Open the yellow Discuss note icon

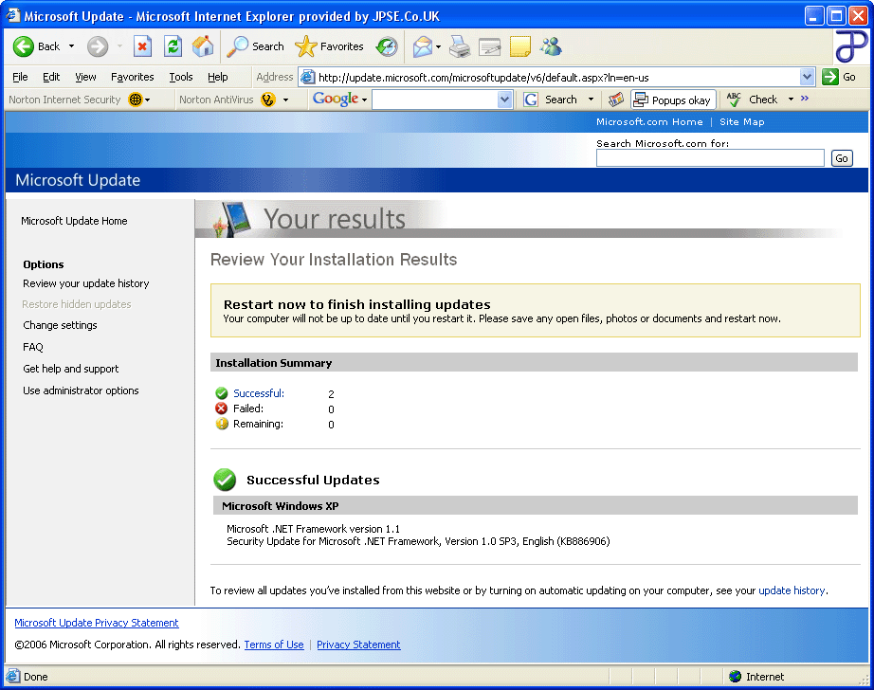click(519, 46)
